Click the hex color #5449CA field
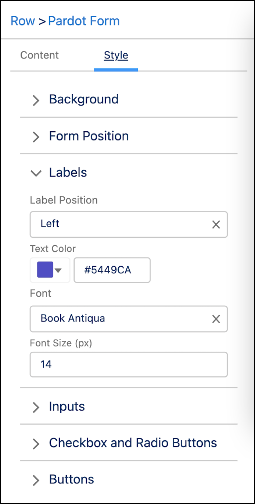The width and height of the screenshot is (255, 504). click(112, 270)
